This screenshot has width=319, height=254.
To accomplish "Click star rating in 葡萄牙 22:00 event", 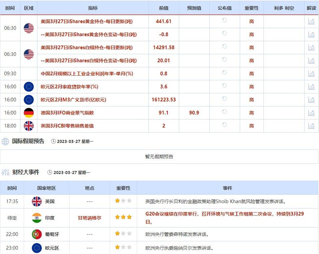I will click(123, 234).
